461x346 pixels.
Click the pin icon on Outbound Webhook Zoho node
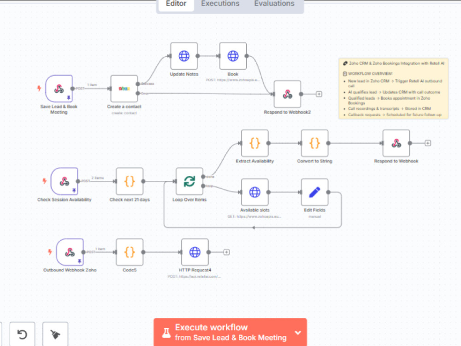pos(79,261)
